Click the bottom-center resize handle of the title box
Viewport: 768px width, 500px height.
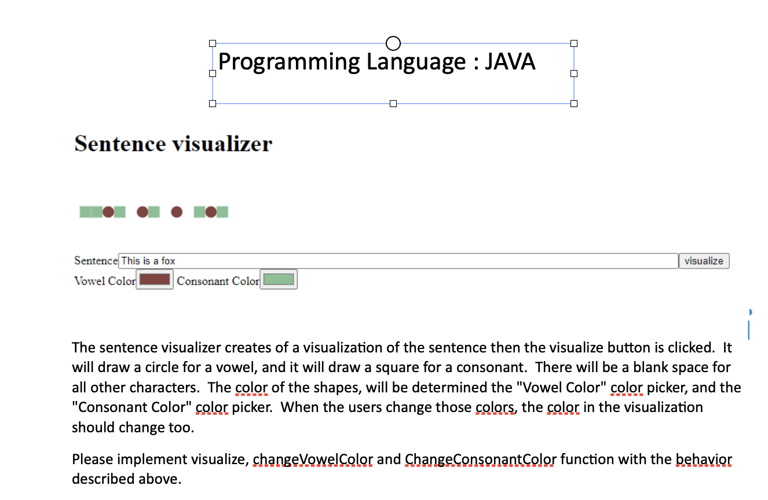click(x=393, y=103)
